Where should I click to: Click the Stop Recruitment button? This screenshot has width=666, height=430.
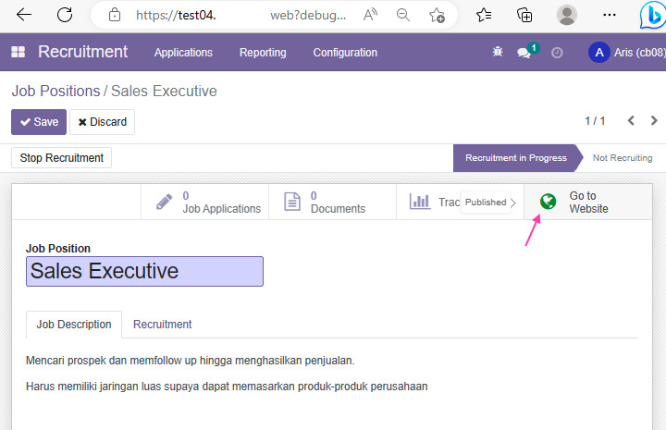(x=62, y=158)
